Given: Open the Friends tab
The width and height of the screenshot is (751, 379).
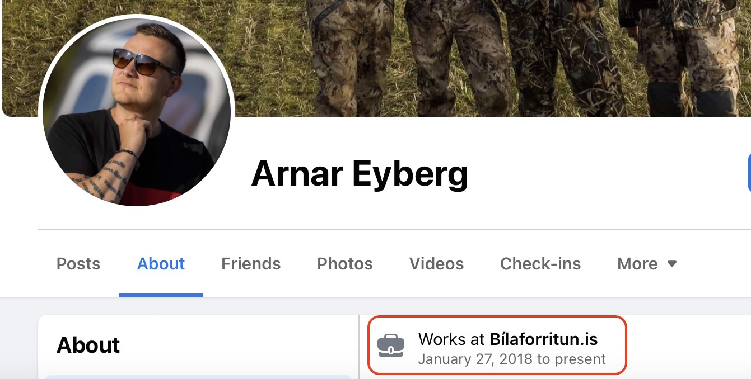Looking at the screenshot, I should (x=251, y=264).
